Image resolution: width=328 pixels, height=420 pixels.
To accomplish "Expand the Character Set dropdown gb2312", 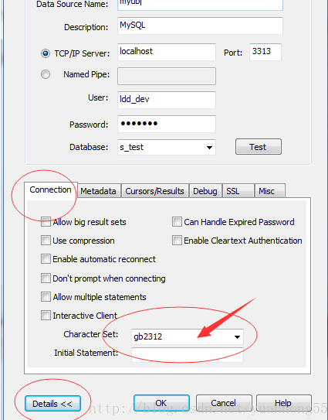I will (x=188, y=336).
